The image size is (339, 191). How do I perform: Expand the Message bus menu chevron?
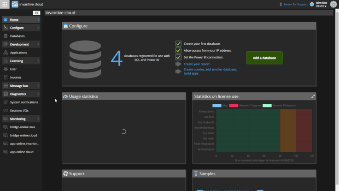tap(38, 85)
